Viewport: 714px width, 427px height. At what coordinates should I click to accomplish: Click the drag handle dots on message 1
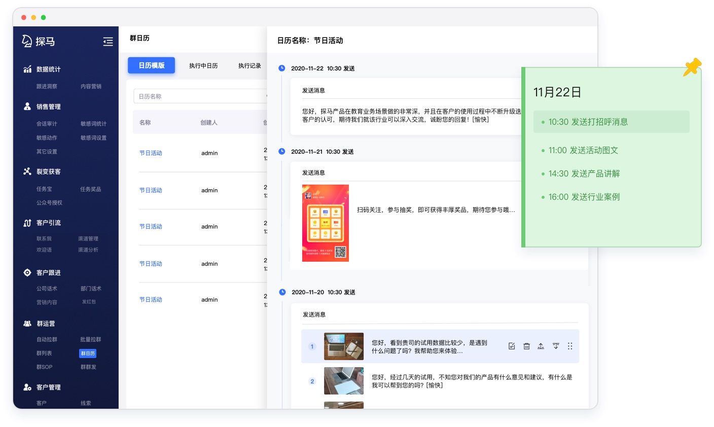(570, 346)
